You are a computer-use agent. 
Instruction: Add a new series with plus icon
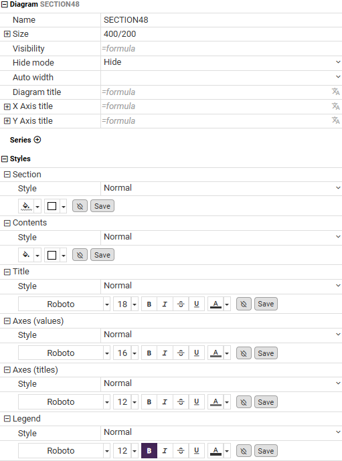point(37,140)
